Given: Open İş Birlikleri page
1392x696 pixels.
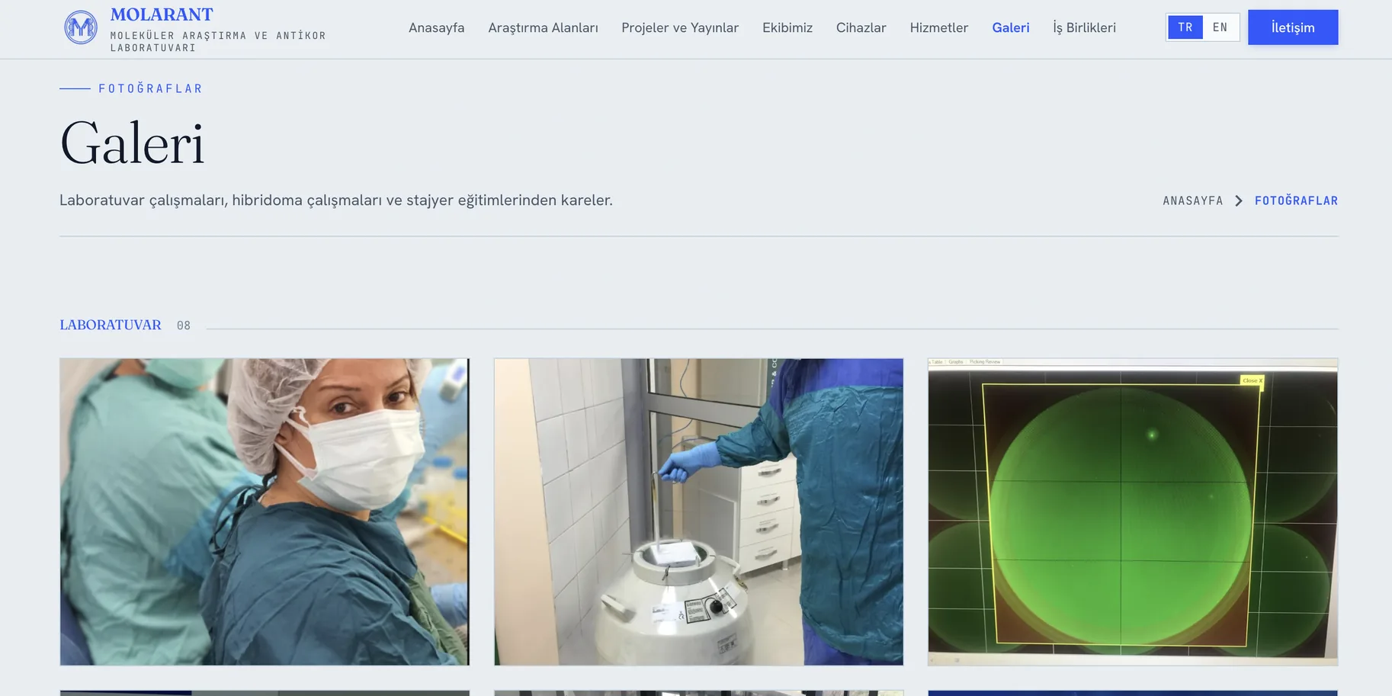Looking at the screenshot, I should [x=1084, y=27].
